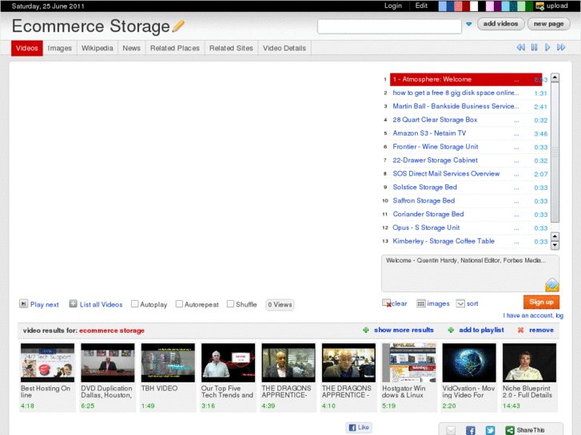The height and width of the screenshot is (435, 581).
Task: Clear the playlist with the clear icon
Action: tap(387, 303)
